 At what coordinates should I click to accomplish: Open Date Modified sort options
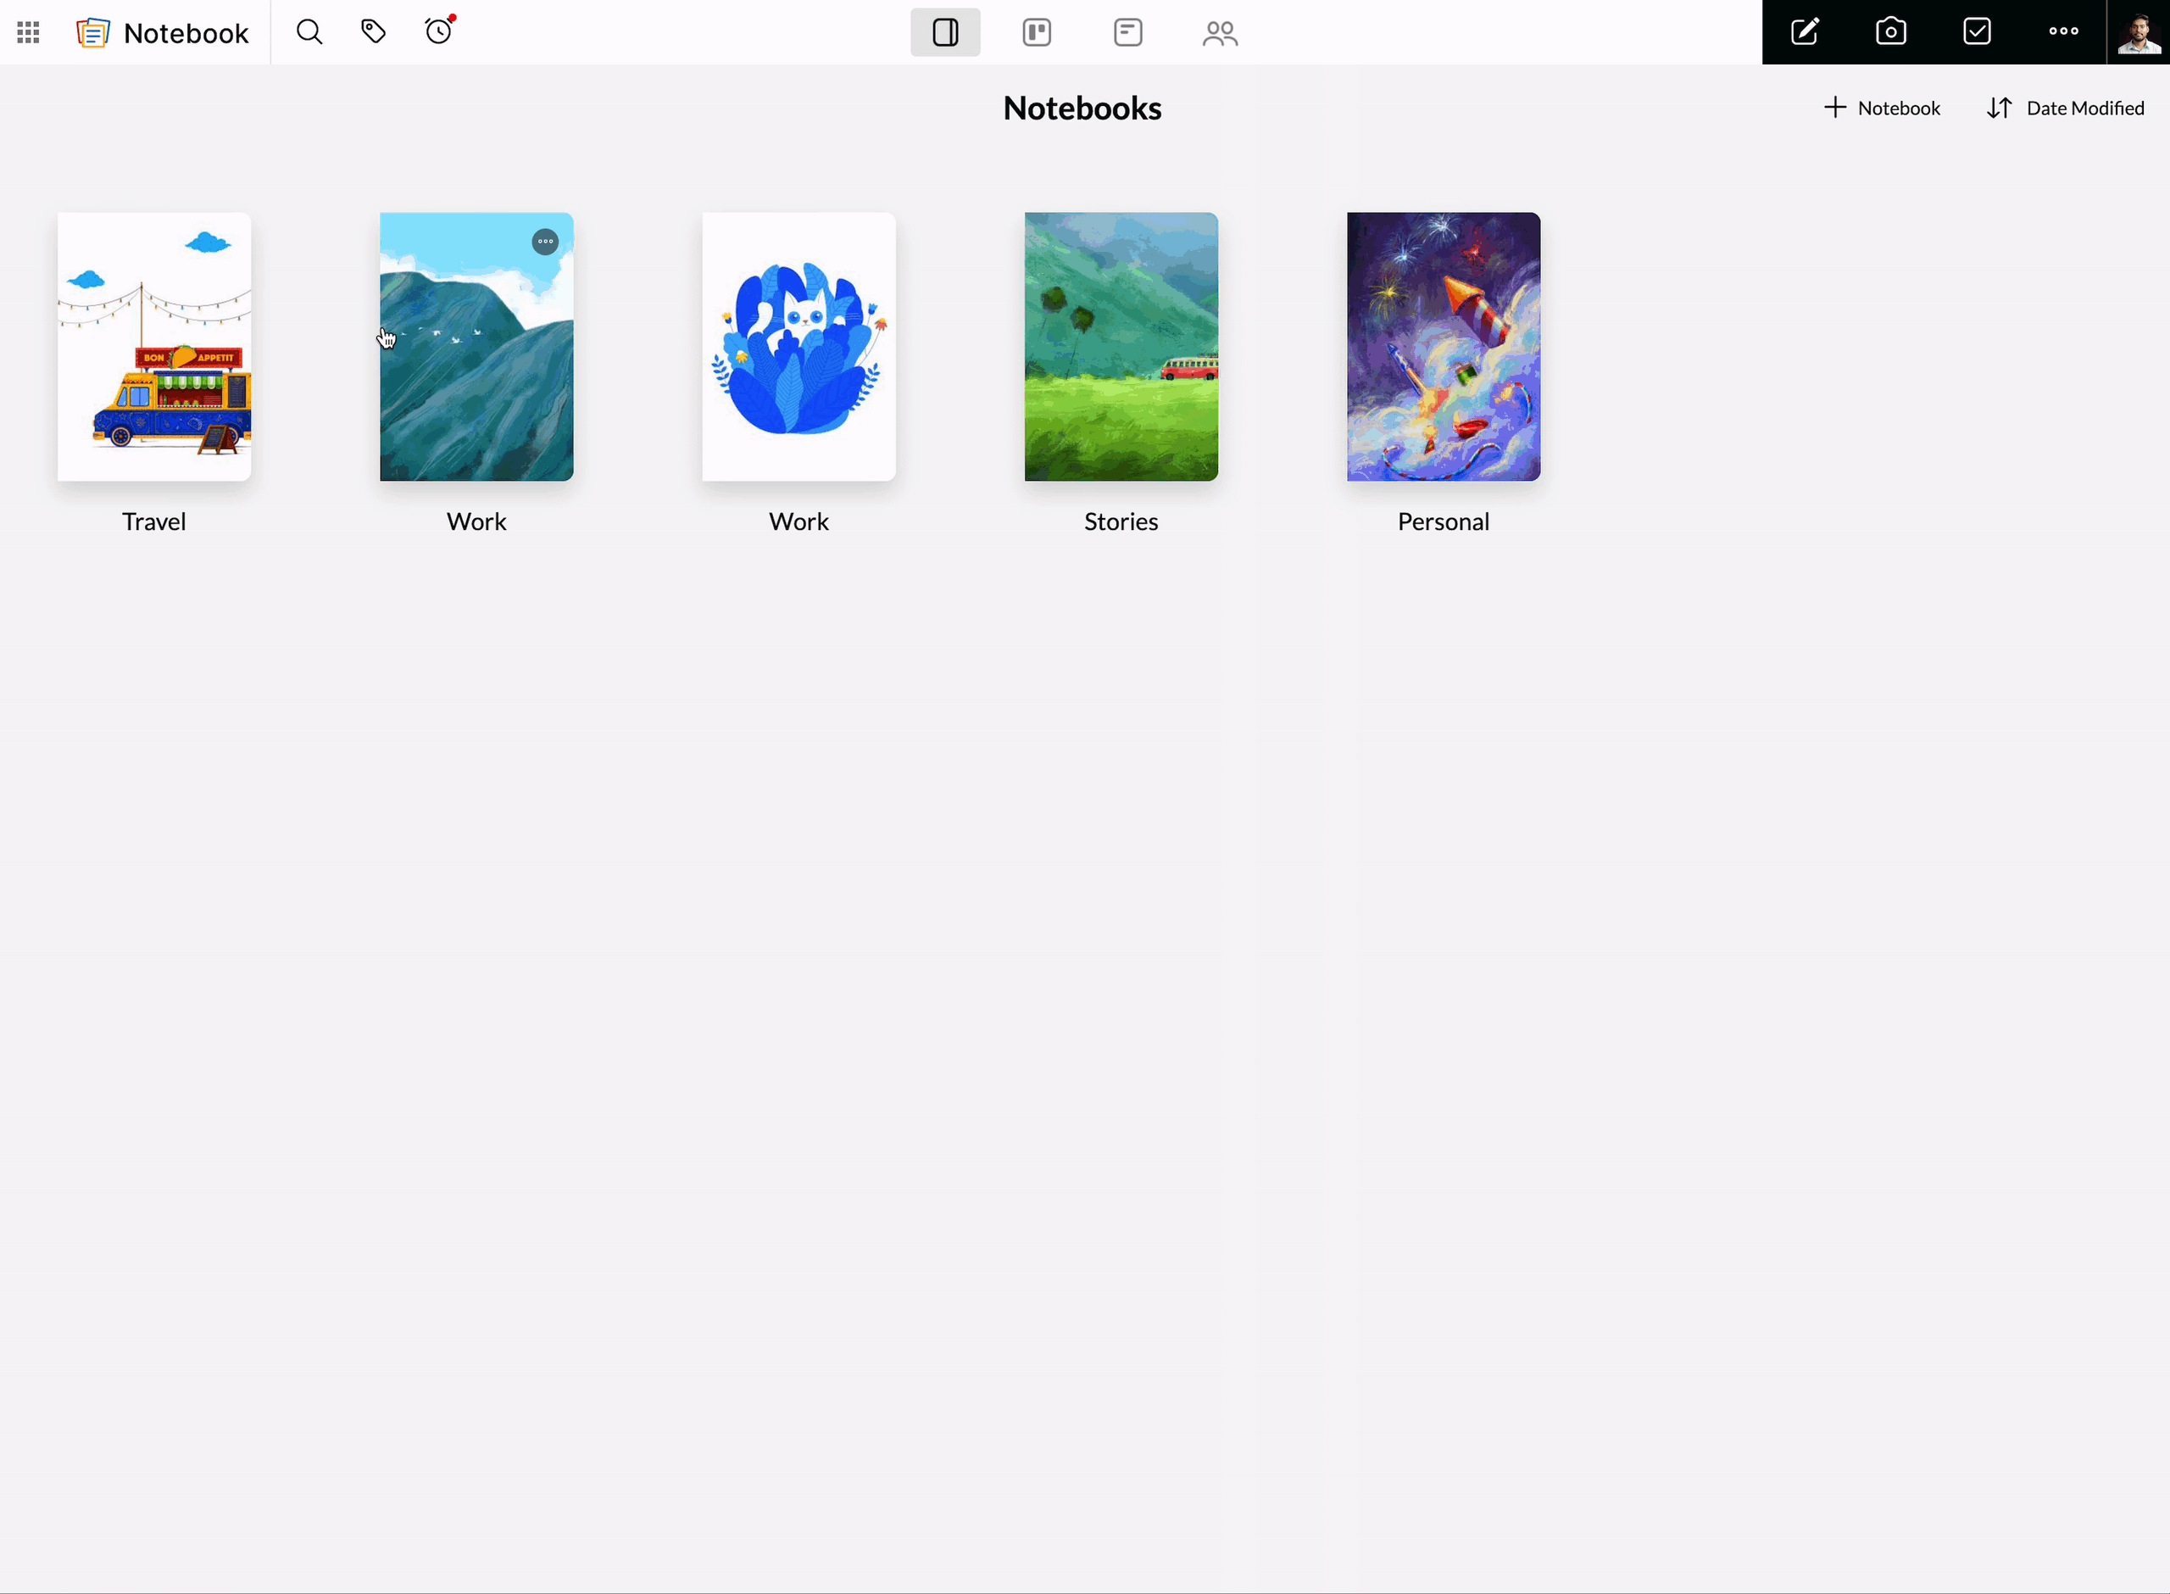tap(2066, 108)
